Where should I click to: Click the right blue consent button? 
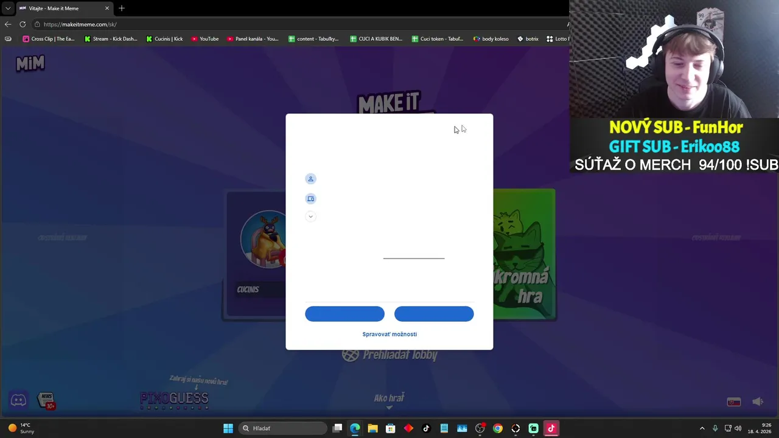[x=434, y=314]
